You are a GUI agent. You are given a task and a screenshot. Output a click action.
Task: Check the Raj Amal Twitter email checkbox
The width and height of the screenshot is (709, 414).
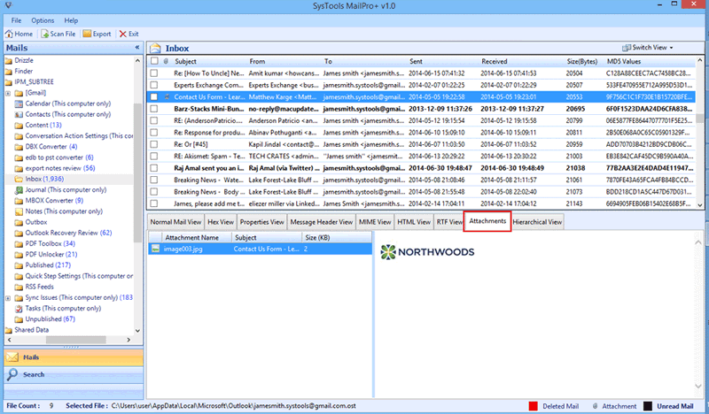154,168
